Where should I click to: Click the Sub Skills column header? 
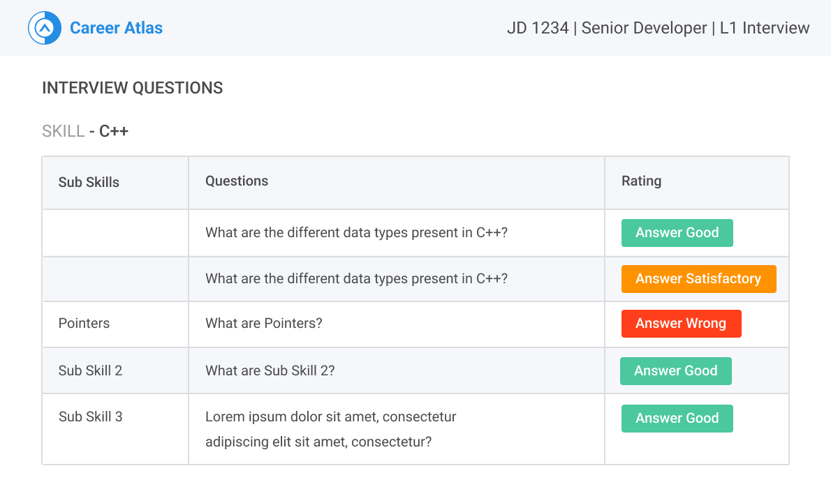[x=89, y=182]
